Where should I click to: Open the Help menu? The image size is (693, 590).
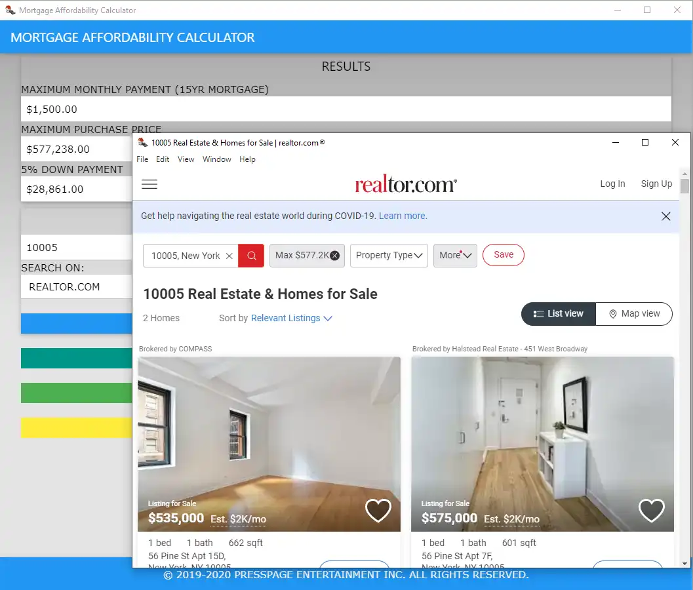(248, 159)
